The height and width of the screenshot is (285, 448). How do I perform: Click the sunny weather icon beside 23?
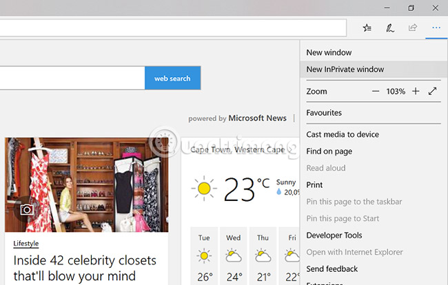204,189
